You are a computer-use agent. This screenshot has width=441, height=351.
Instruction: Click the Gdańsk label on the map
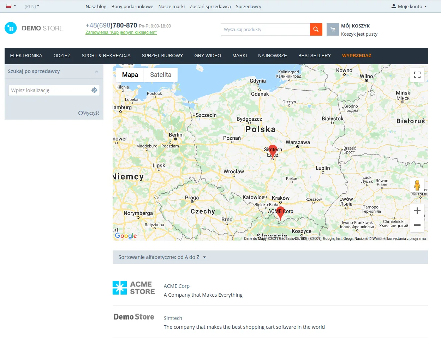click(x=260, y=94)
